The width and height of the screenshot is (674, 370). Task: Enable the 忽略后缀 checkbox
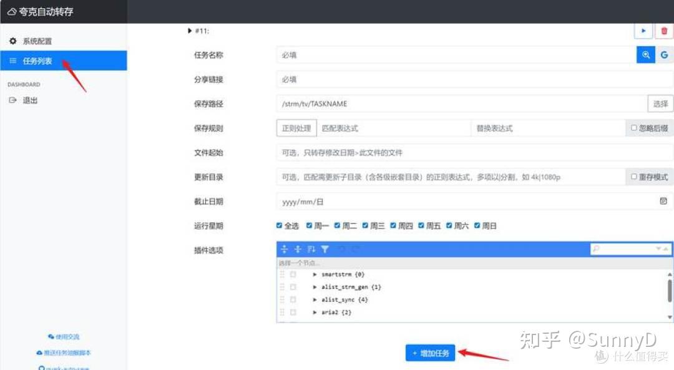click(633, 128)
